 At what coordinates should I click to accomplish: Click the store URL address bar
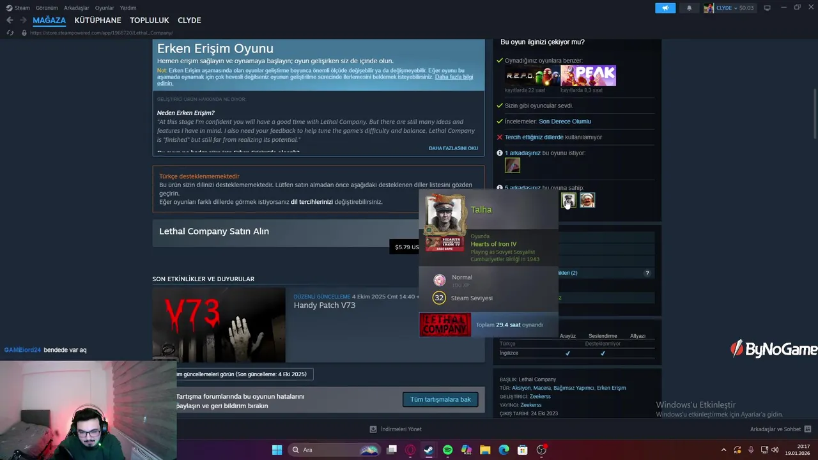(101, 33)
